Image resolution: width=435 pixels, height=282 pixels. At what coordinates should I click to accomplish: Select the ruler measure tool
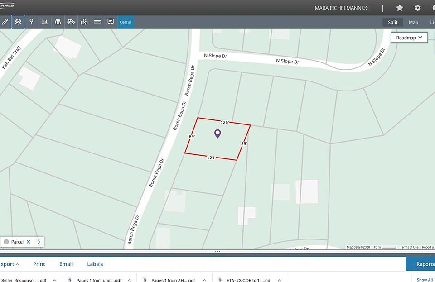coord(97,22)
